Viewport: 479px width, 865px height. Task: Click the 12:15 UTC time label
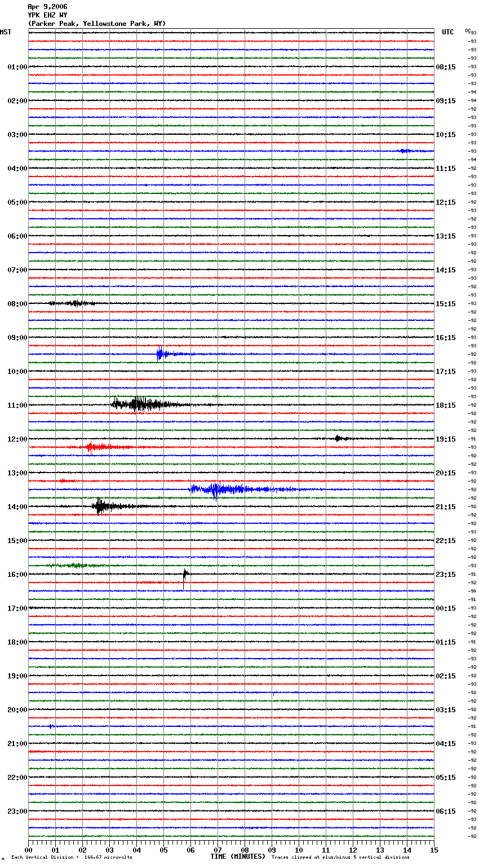[x=446, y=202]
